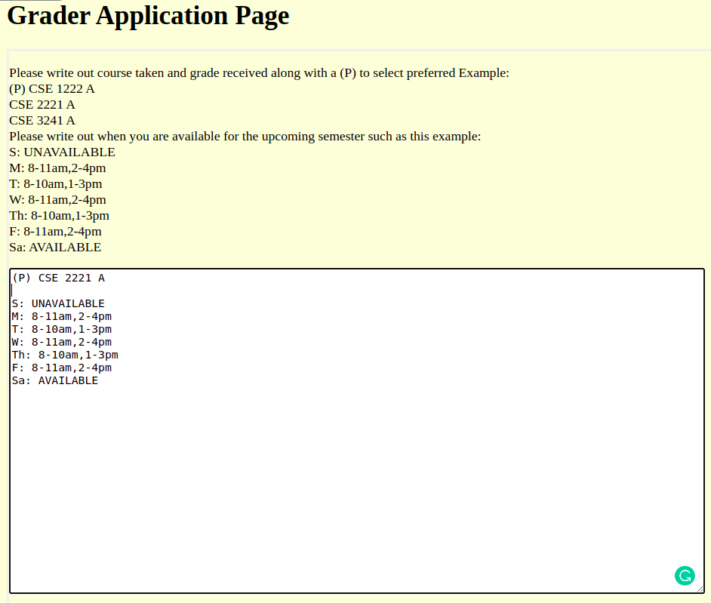
Task: Click the 'F: 8-11am,2-4pm' textarea line
Action: pos(60,368)
